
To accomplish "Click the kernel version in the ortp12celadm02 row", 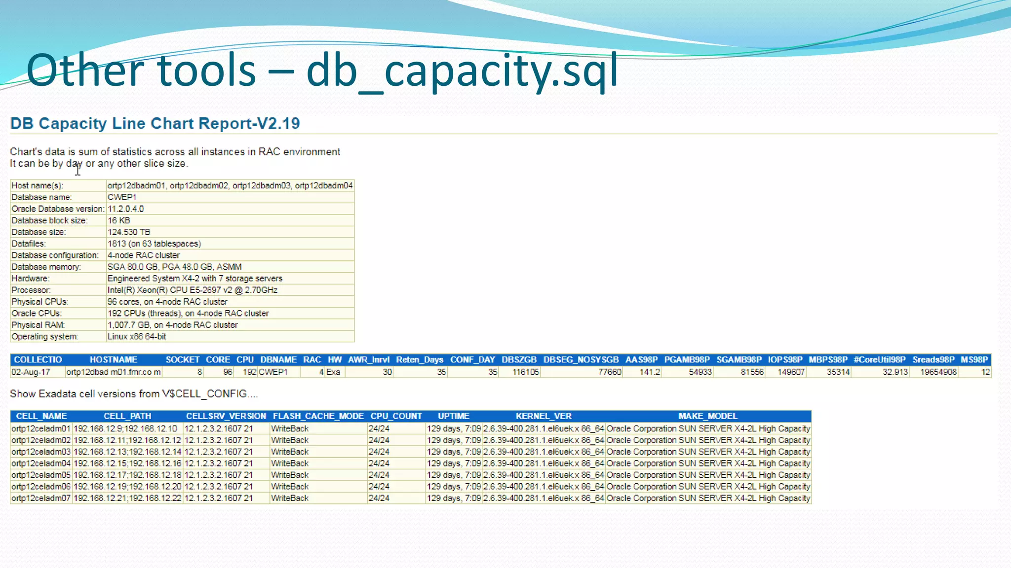I will click(x=544, y=440).
